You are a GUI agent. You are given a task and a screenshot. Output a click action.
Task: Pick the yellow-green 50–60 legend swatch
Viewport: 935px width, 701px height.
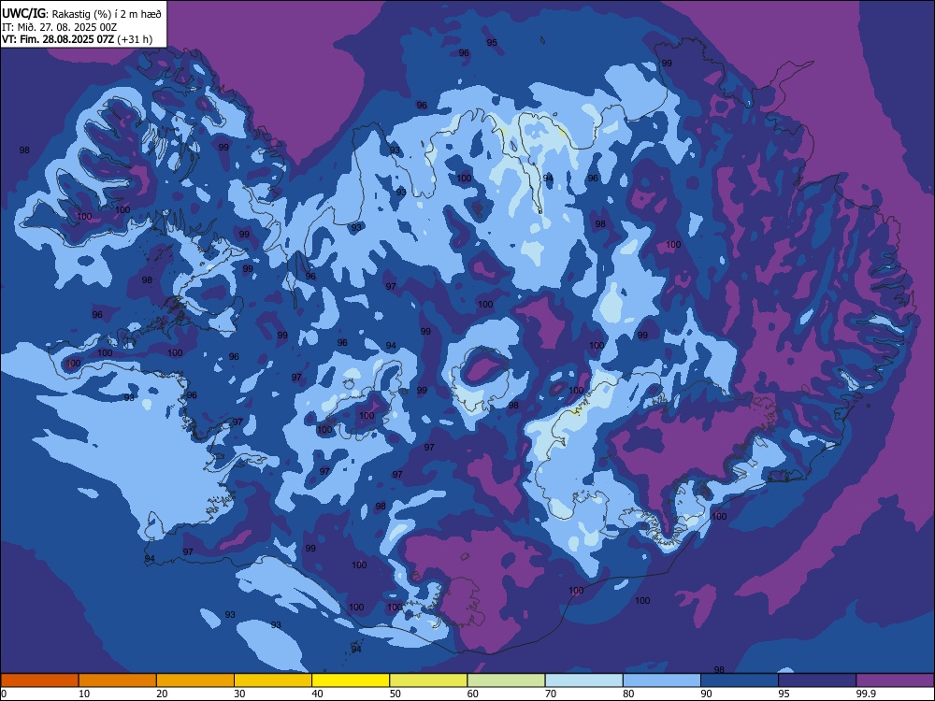pyautogui.click(x=429, y=680)
